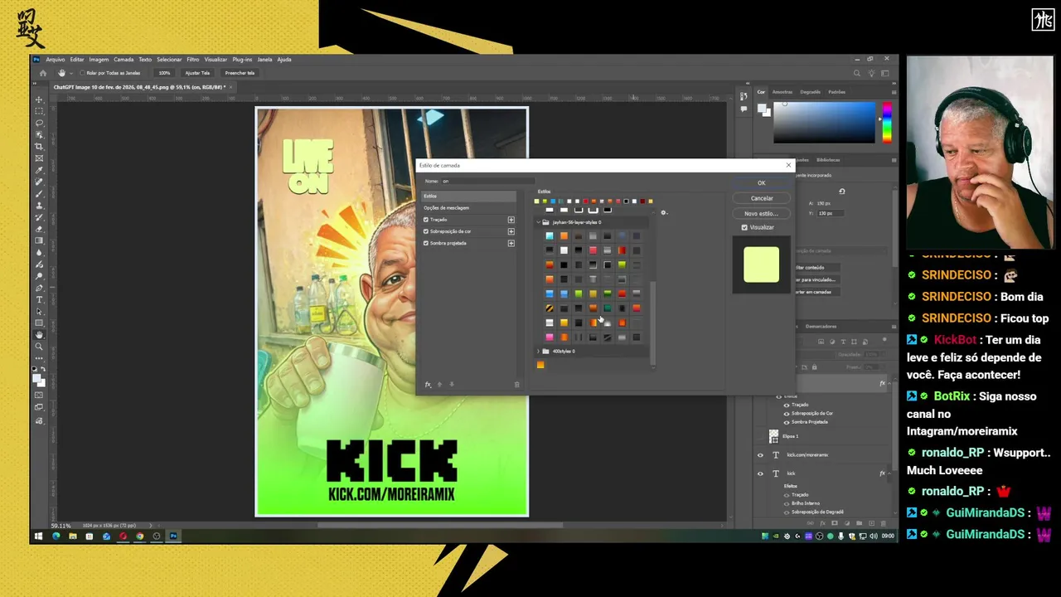
Task: Click the hue slider in Color panel
Action: 887,123
